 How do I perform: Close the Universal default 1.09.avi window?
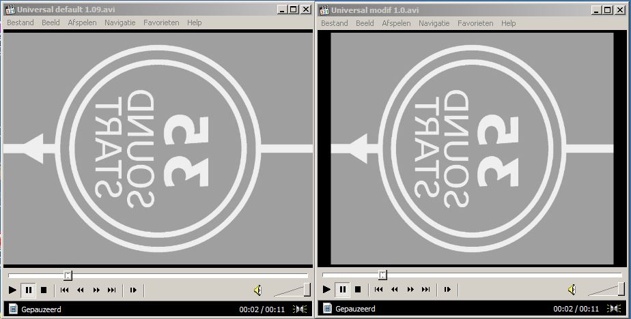[x=306, y=10]
